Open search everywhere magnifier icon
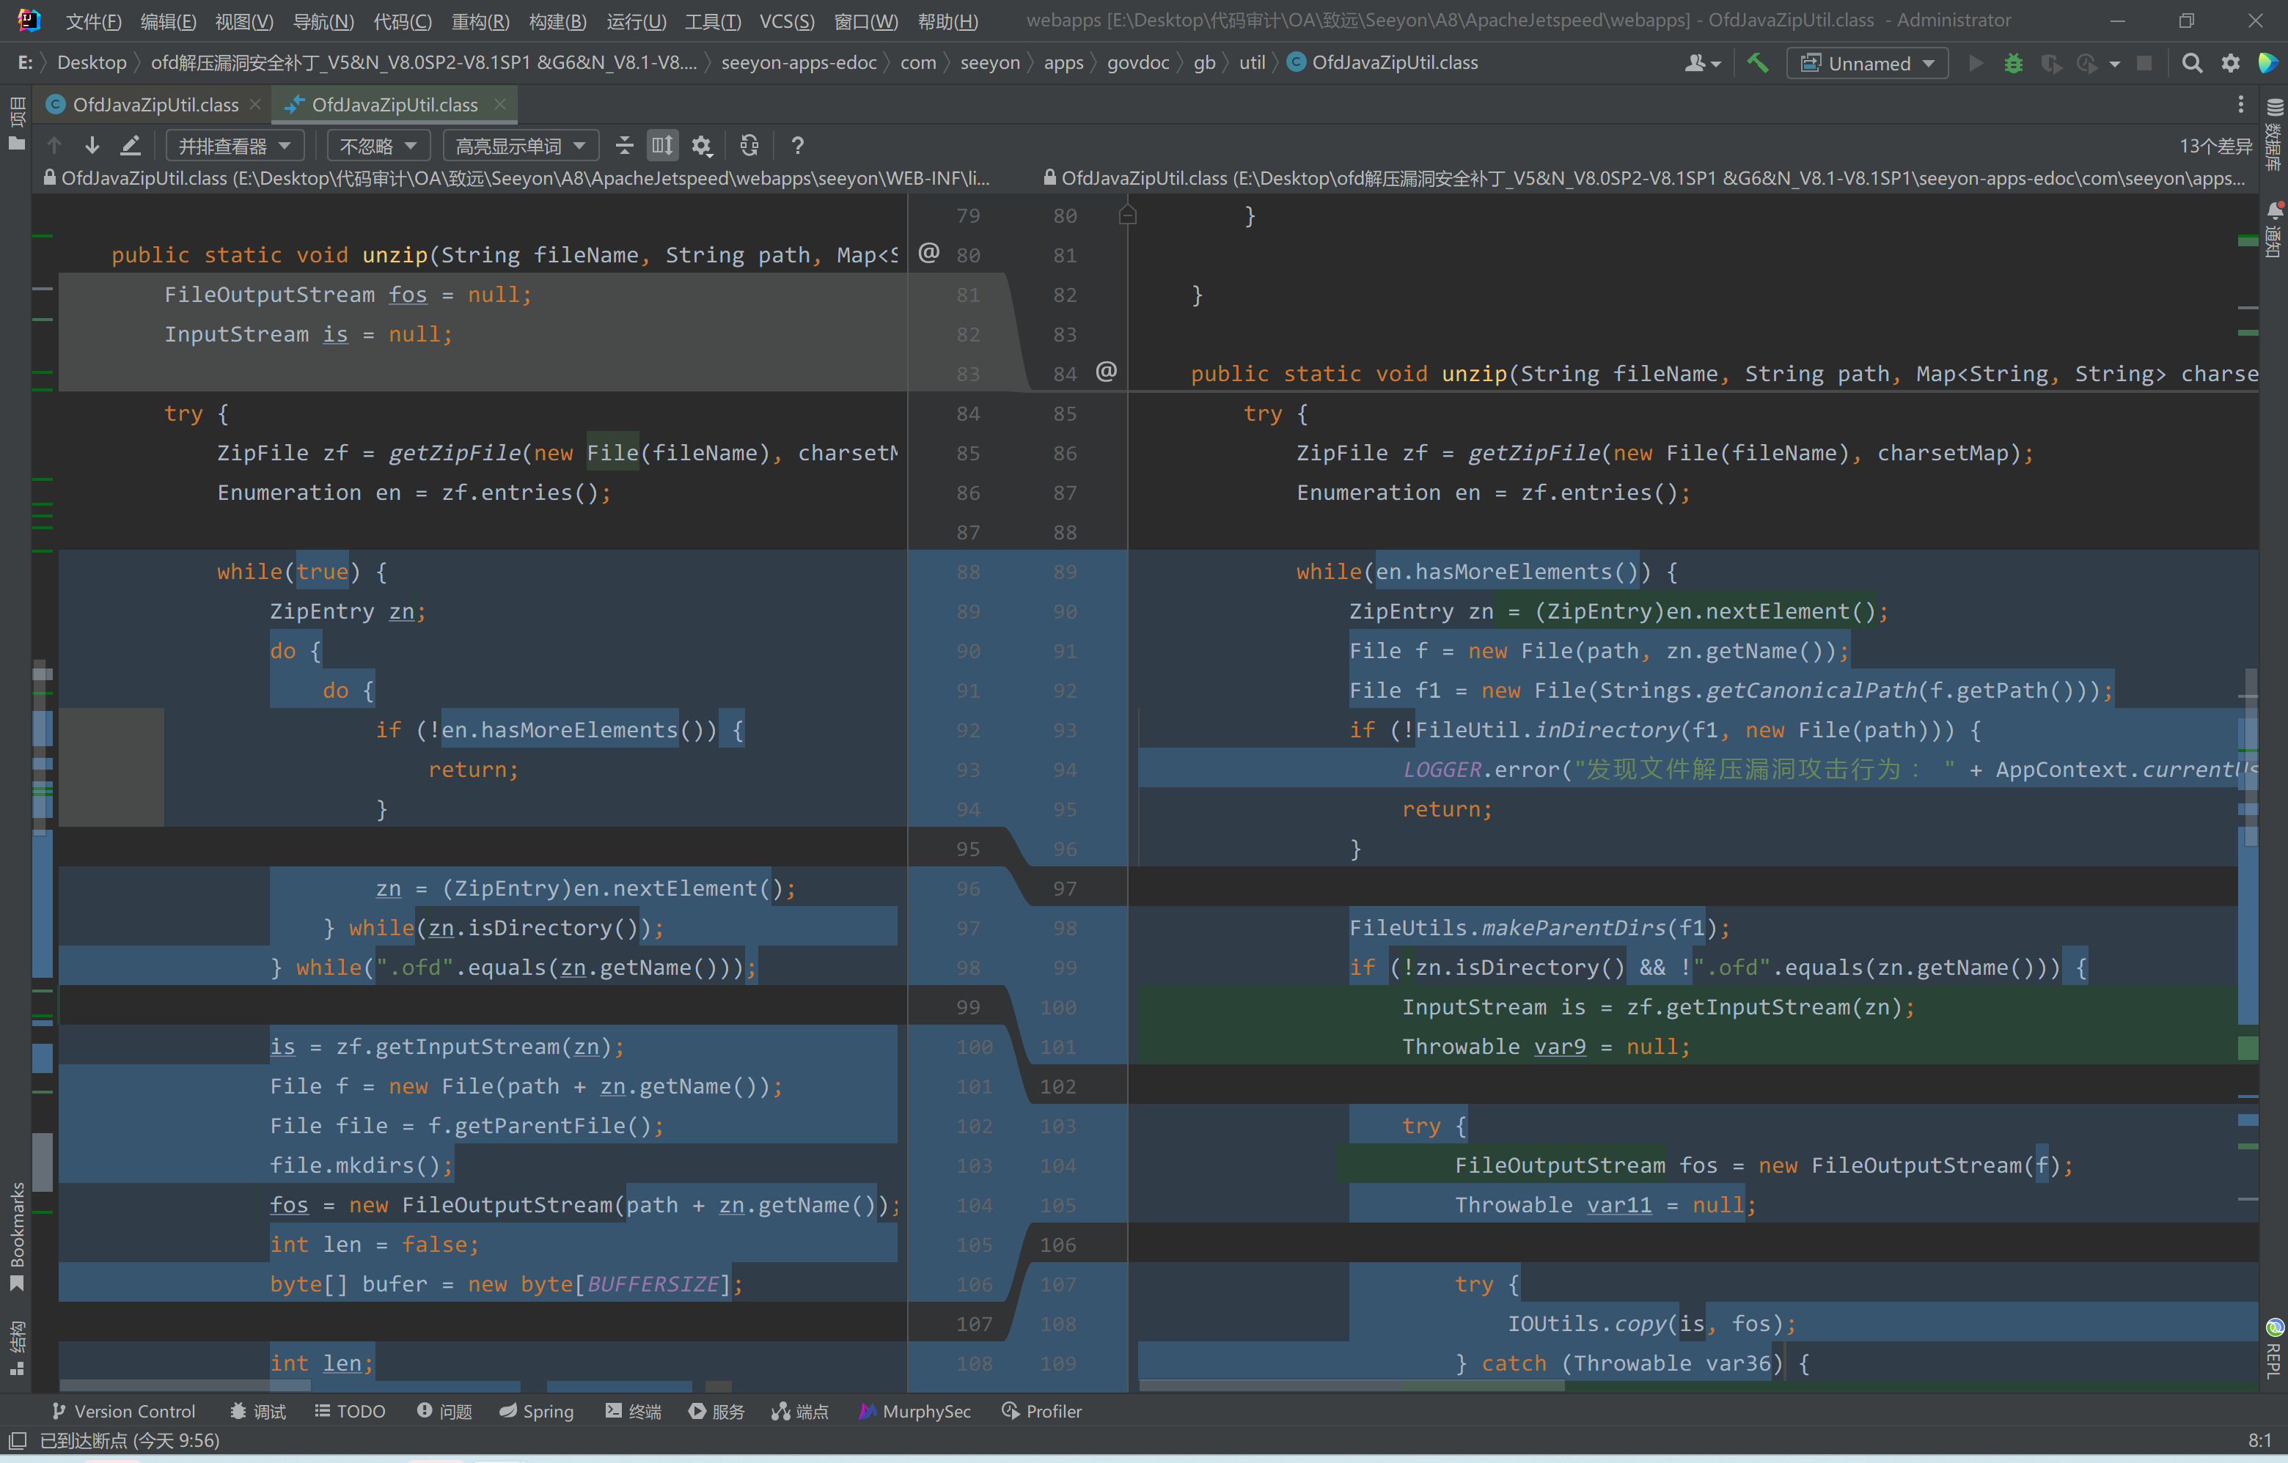The image size is (2288, 1463). click(2192, 63)
